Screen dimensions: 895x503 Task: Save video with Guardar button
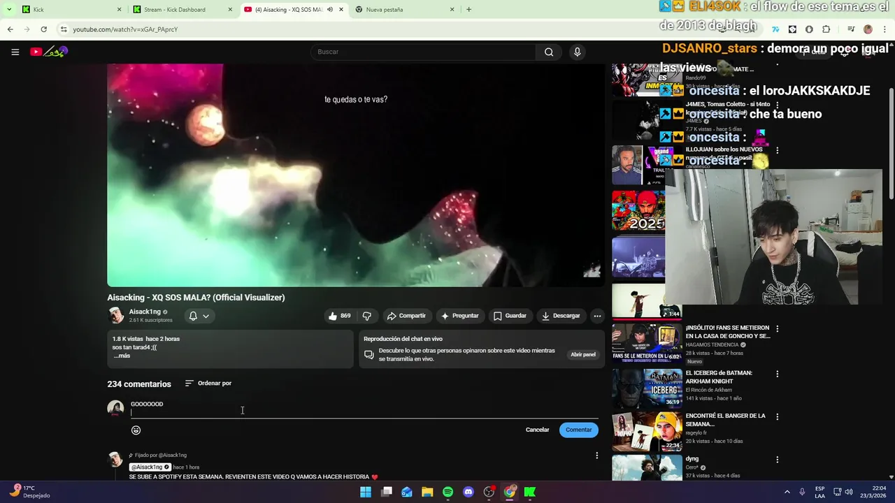pos(510,316)
